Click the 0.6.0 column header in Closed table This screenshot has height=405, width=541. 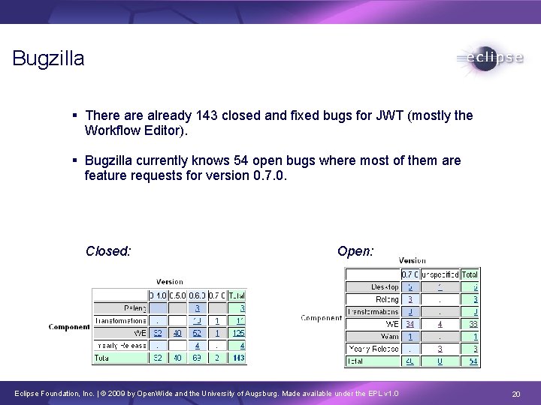coord(198,295)
